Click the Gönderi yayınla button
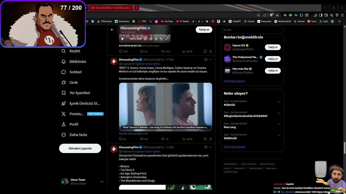The height and width of the screenshot is (194, 346). click(x=80, y=148)
